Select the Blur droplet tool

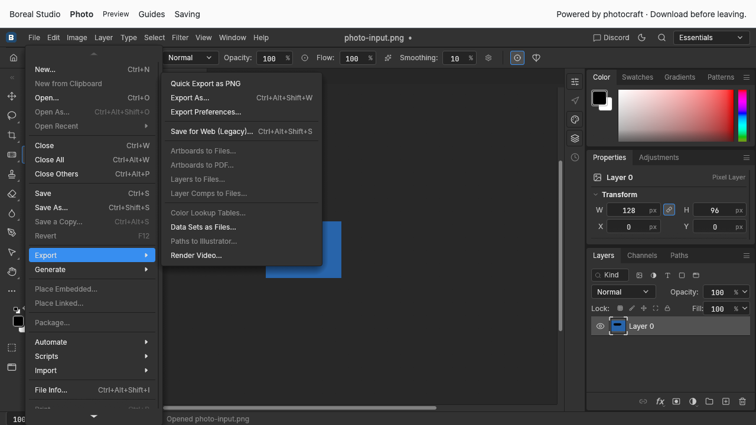pyautogui.click(x=12, y=213)
